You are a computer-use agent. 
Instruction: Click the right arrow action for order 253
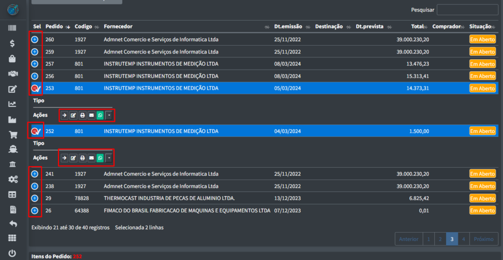pyautogui.click(x=64, y=115)
